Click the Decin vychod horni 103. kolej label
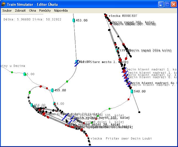 click(x=102, y=118)
